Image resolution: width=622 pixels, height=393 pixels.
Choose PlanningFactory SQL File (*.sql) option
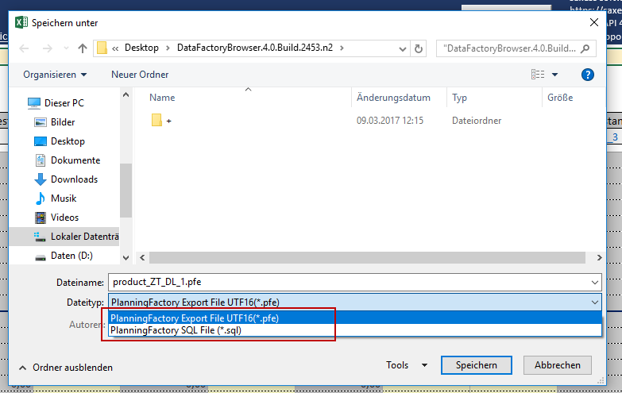(x=176, y=330)
